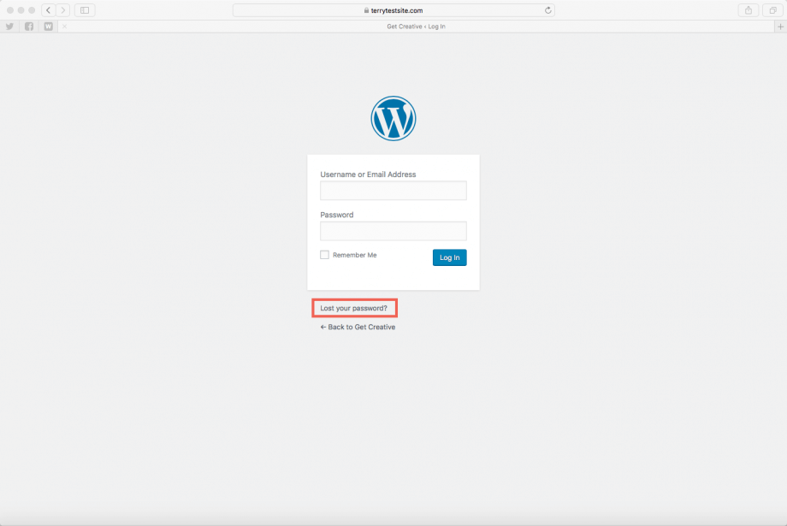Focus the Password input field
The image size is (787, 526).
(x=393, y=231)
